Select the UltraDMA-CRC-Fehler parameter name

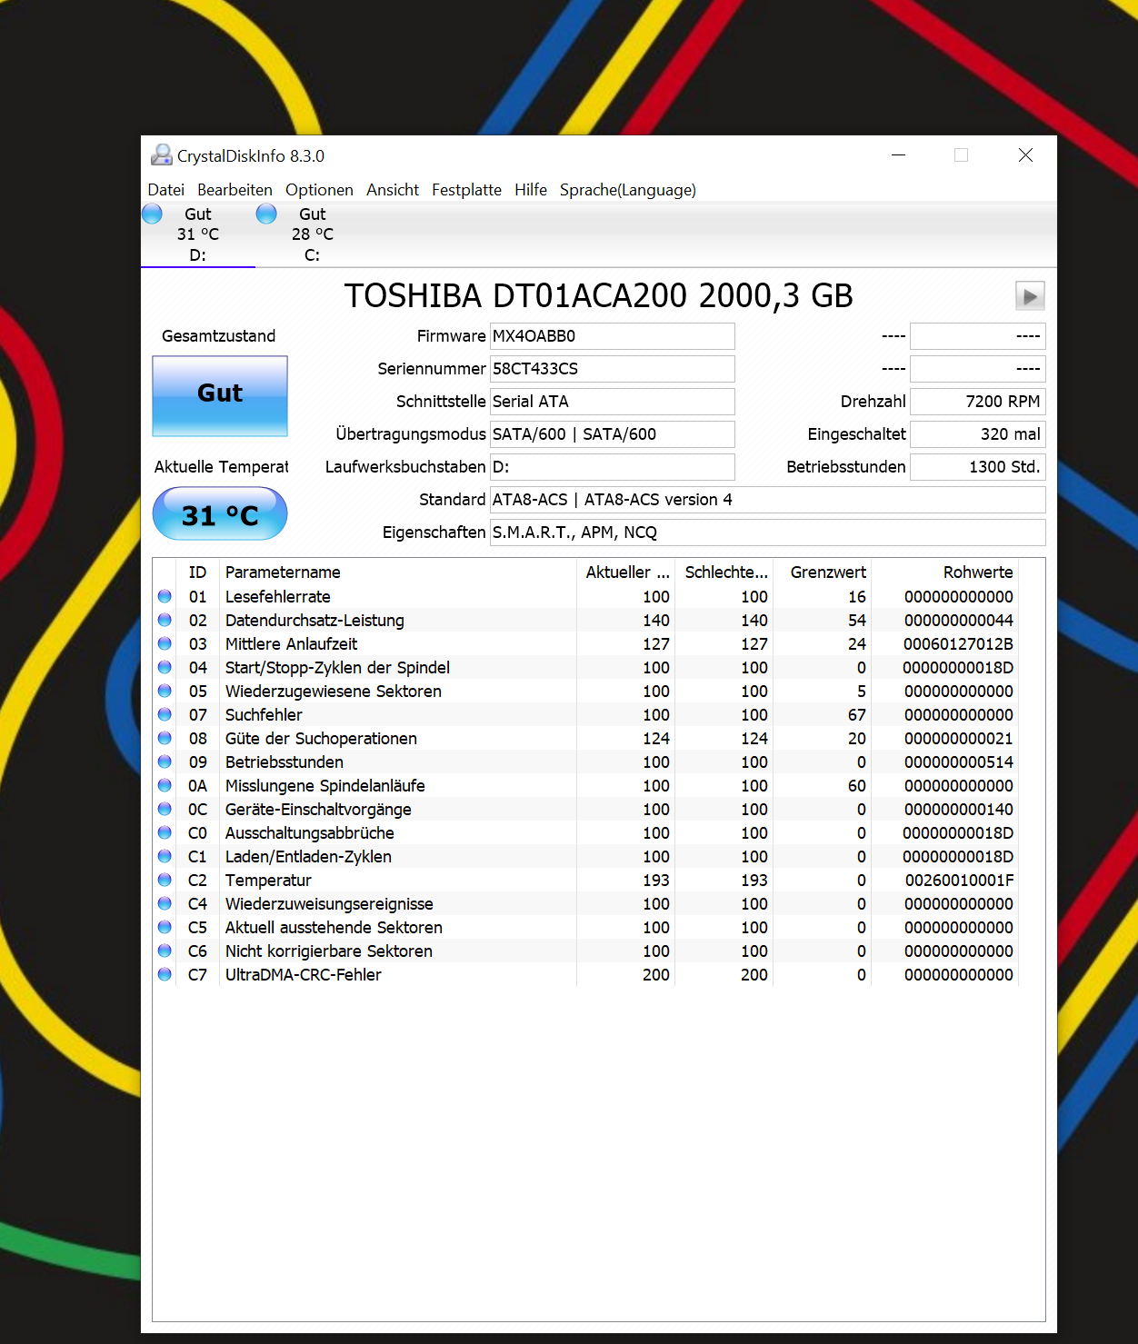point(304,975)
